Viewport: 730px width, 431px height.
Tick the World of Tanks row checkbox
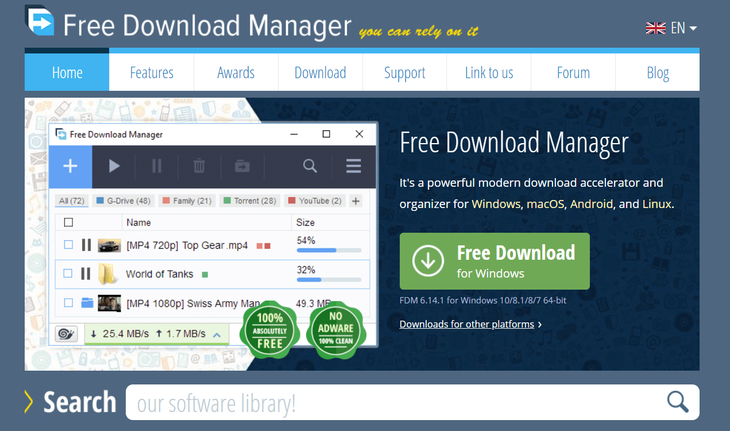(68, 274)
